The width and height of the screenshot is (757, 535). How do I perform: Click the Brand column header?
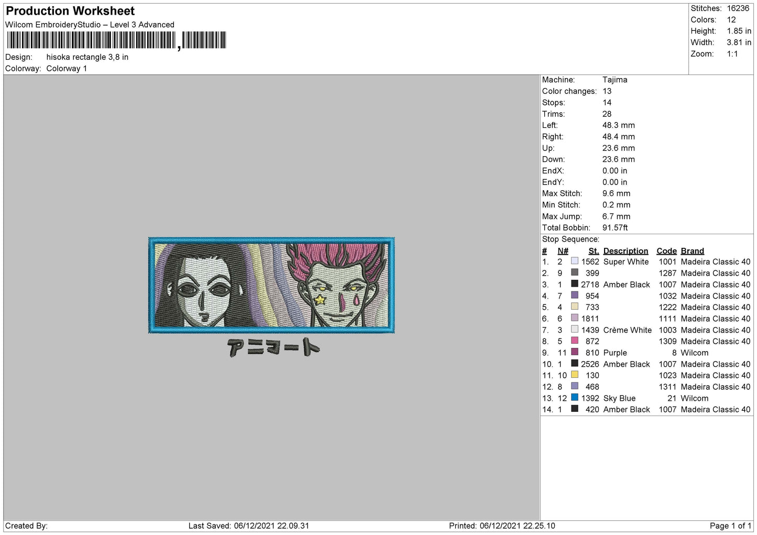click(692, 251)
